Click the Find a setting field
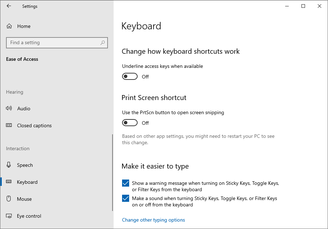Screen dimensions: 328x229 coord(57,43)
